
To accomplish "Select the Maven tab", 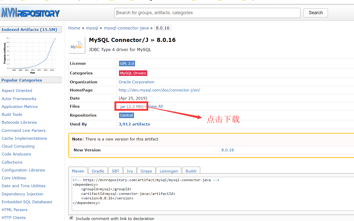I will point(78,171).
